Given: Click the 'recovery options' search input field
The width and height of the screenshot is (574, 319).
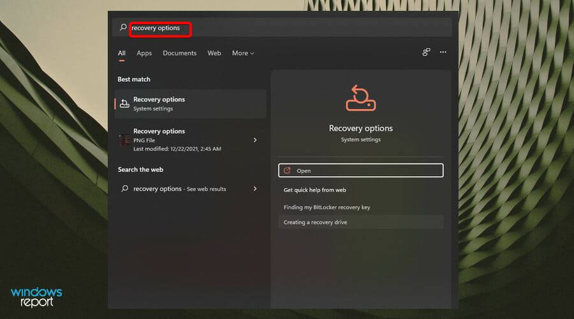Looking at the screenshot, I should [282, 27].
